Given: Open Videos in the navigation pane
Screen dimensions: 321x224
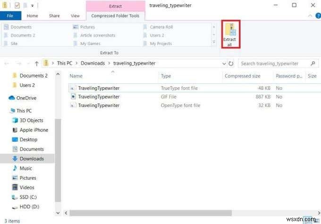Looking at the screenshot, I should tap(23, 187).
